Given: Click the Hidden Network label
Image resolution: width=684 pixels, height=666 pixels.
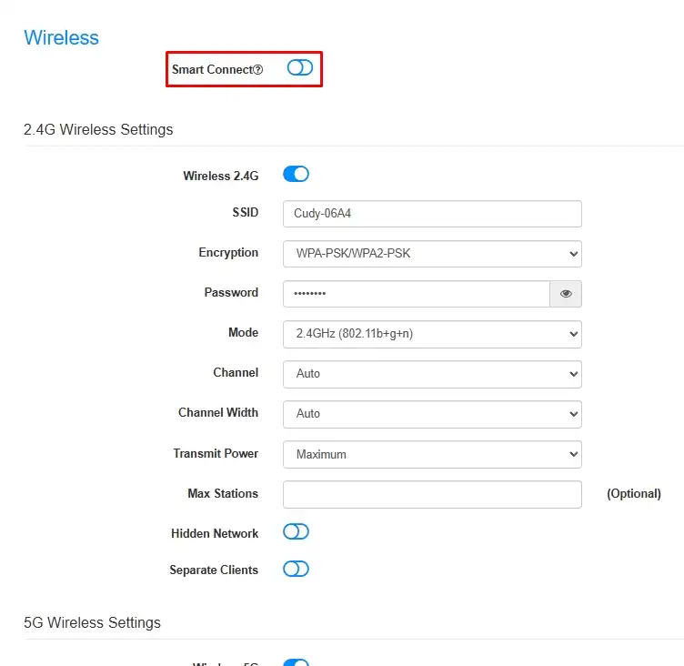Looking at the screenshot, I should [x=215, y=533].
